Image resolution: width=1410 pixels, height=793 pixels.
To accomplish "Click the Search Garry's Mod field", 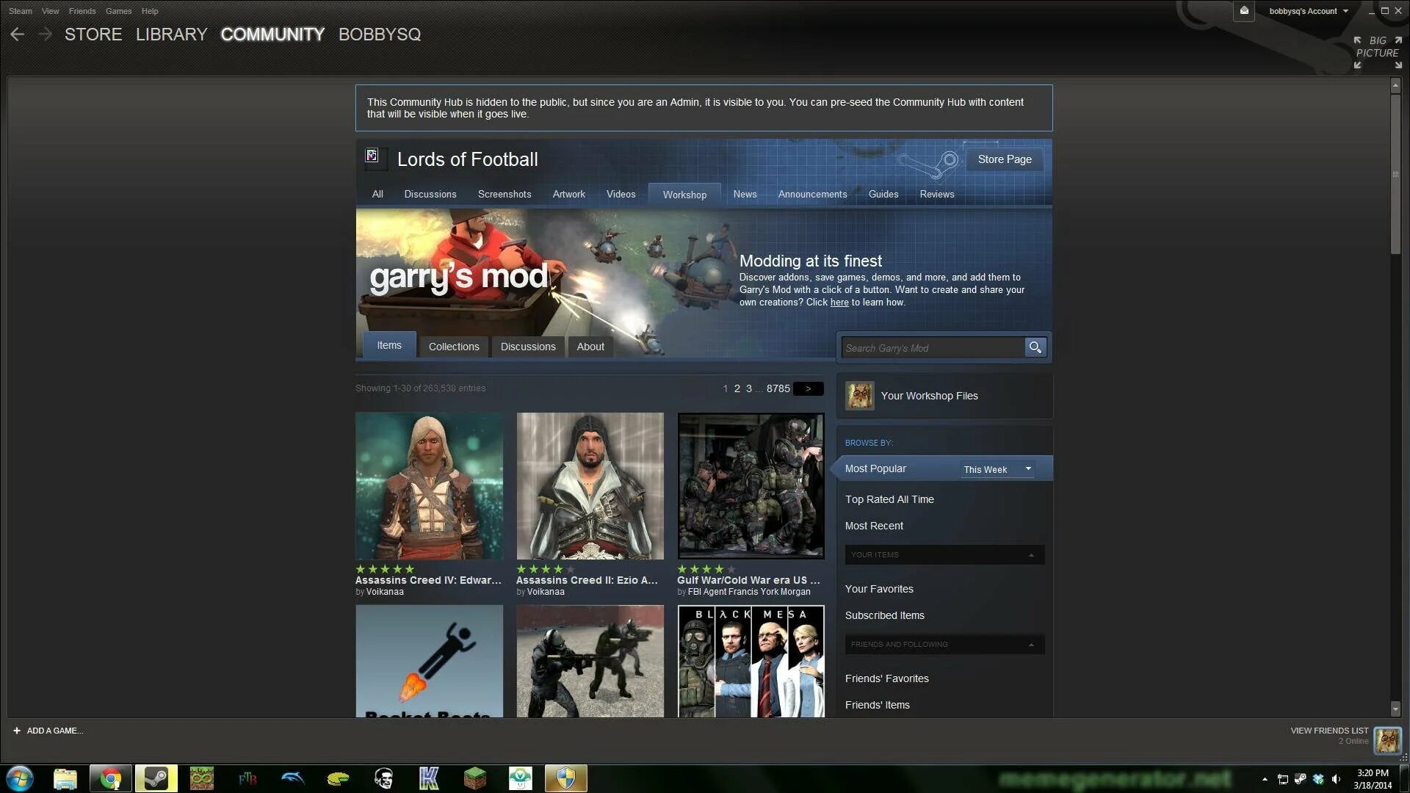I will (931, 348).
